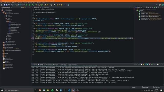
Task: Collapse the 1.16 Tutorial Mod project
Action: tap(1, 10)
